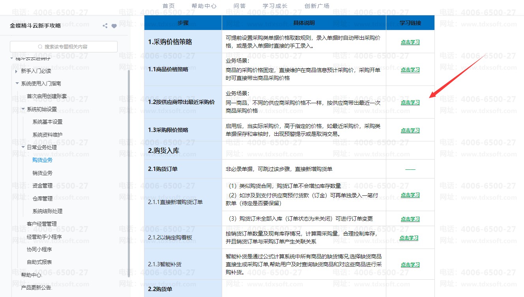
Task: Expand the 新手入门必读 tree node
Action: point(16,71)
